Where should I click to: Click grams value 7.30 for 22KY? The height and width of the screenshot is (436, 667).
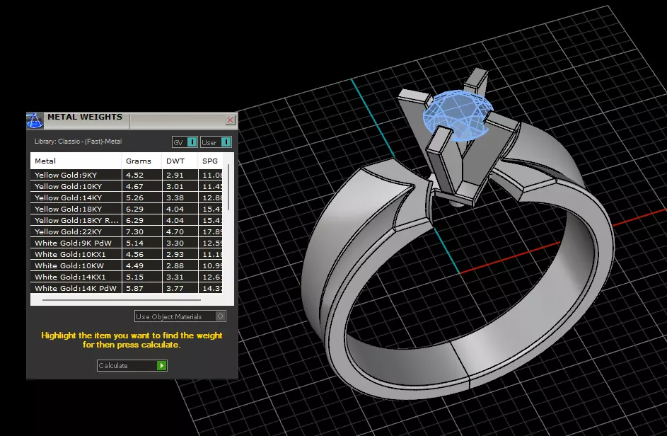[135, 231]
